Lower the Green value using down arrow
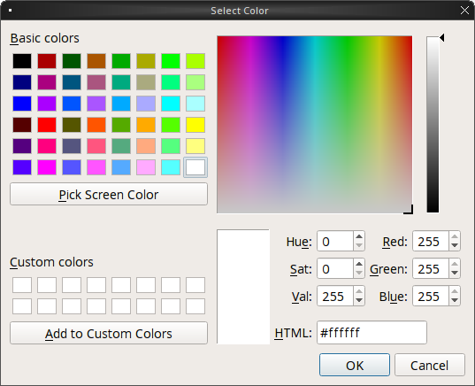This screenshot has height=386, width=475. (455, 273)
